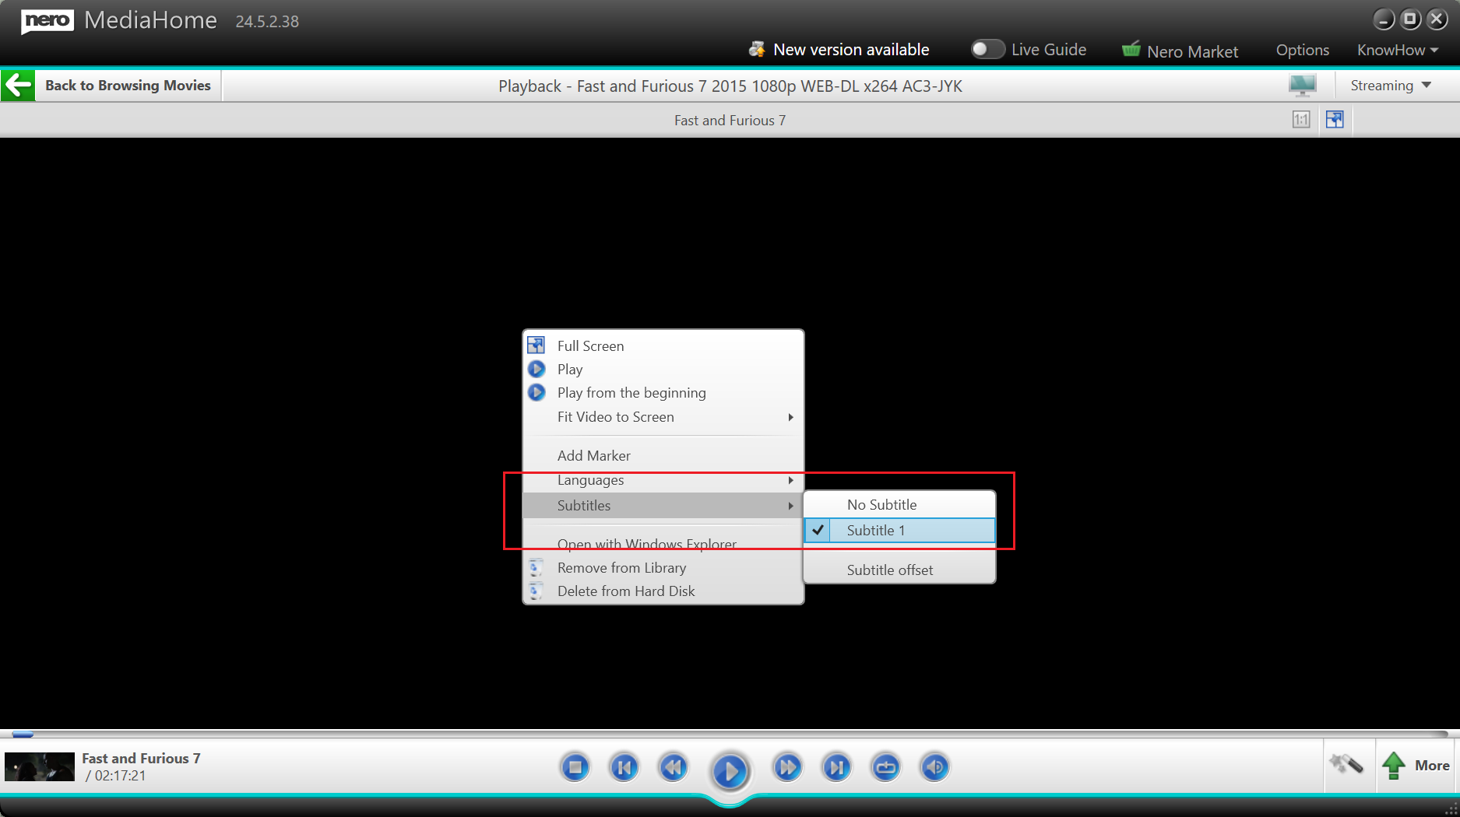Click the new version update icon

(757, 50)
